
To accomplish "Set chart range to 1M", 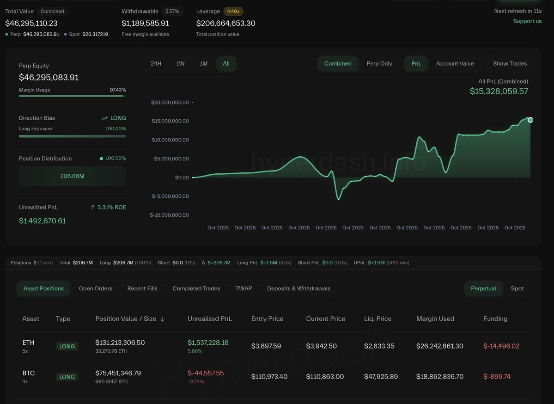I will click(203, 64).
